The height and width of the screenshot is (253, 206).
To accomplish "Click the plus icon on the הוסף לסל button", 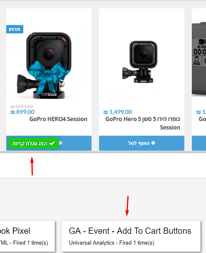I will 153,143.
